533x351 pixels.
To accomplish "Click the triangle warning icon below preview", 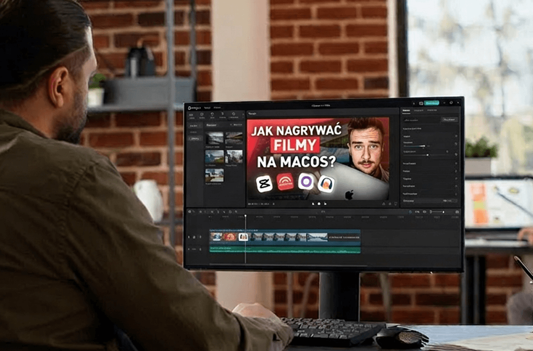I will [384, 203].
